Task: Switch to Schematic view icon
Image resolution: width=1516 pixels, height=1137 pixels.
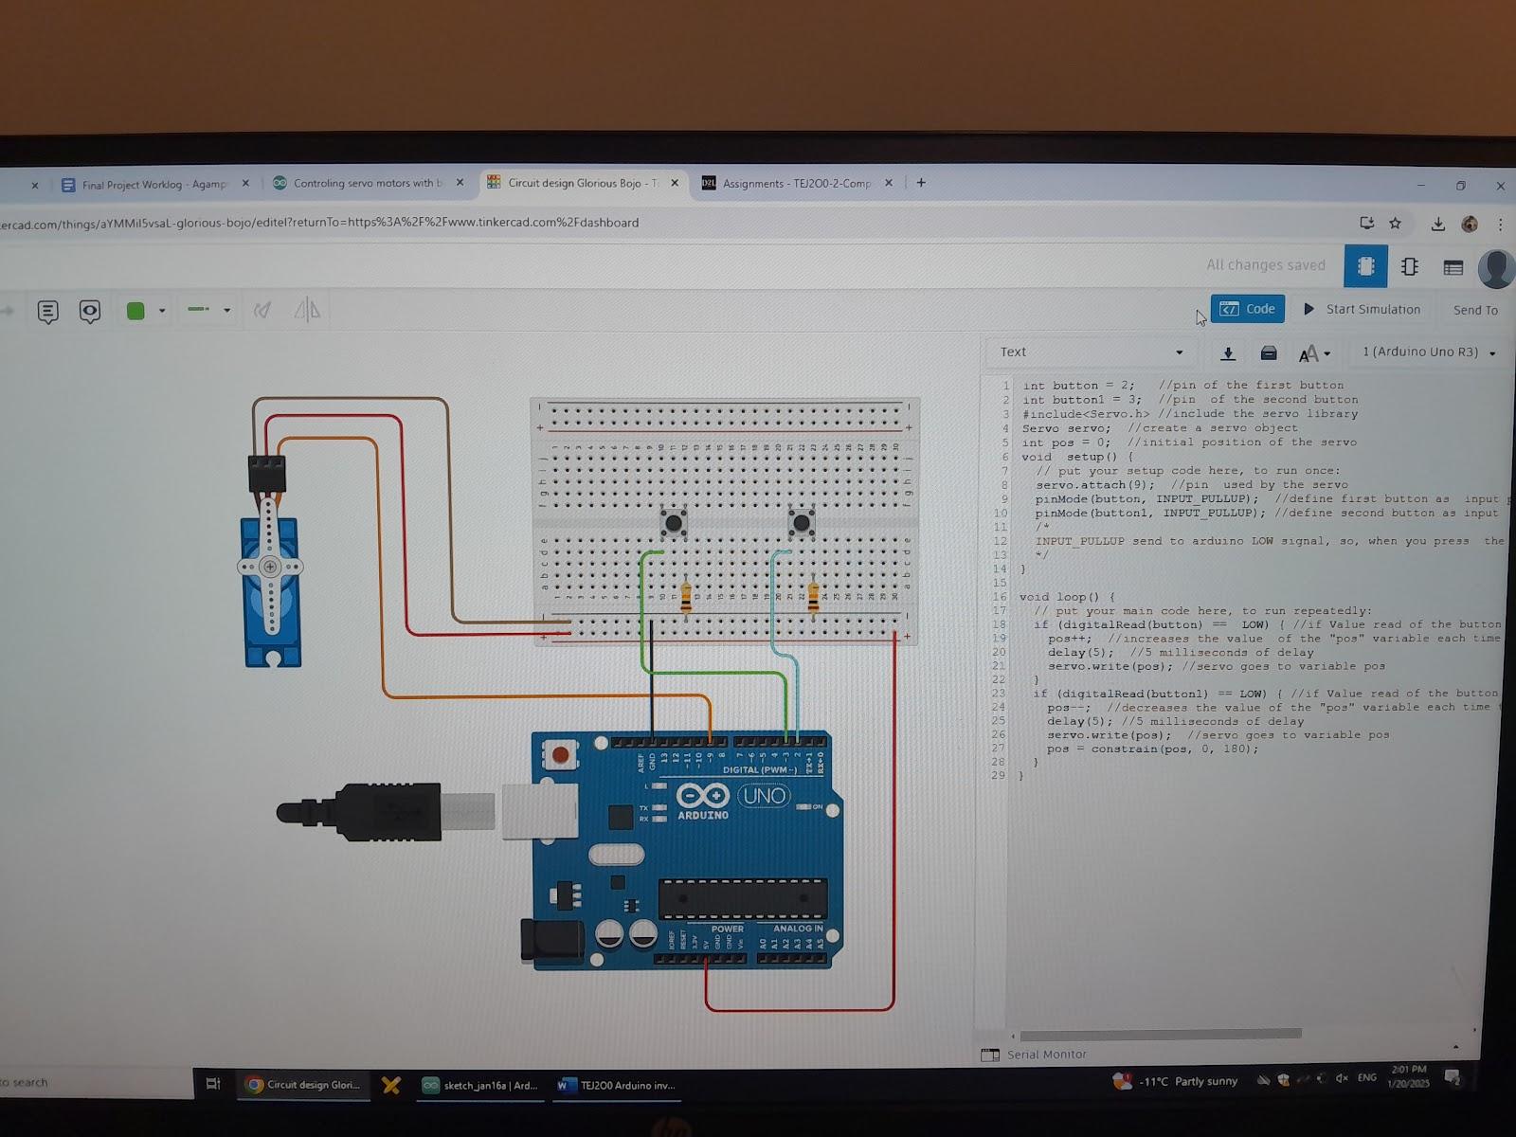Action: tap(1409, 267)
